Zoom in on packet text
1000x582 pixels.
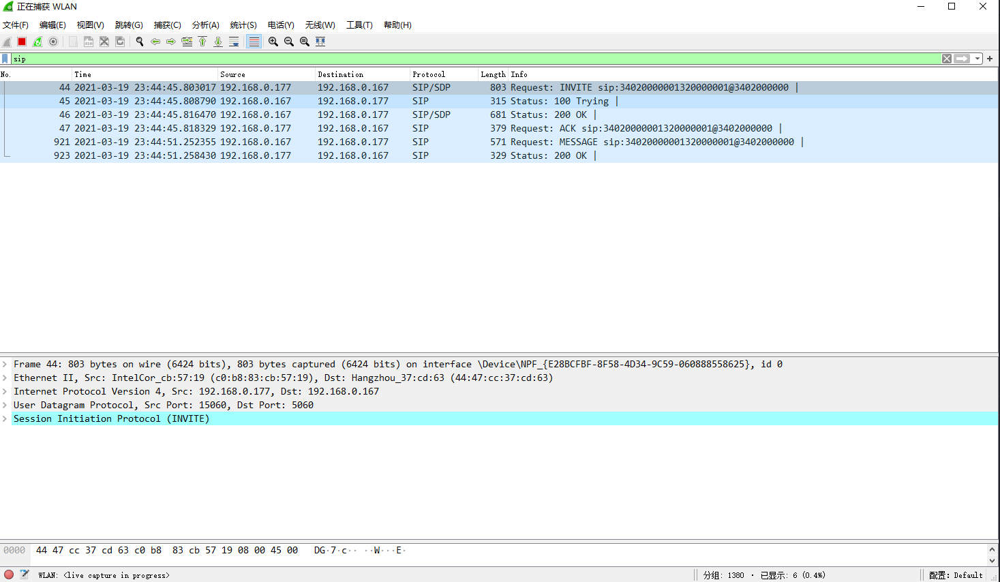[x=273, y=42]
